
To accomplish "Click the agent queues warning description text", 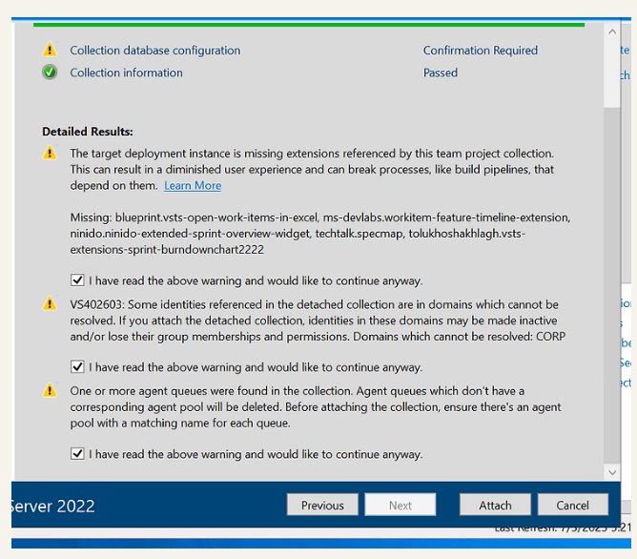I will pos(316,406).
